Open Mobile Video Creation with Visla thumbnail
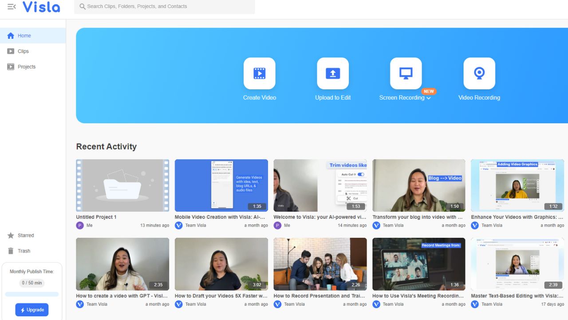Screen dimensions: 568x320 [x=221, y=185]
